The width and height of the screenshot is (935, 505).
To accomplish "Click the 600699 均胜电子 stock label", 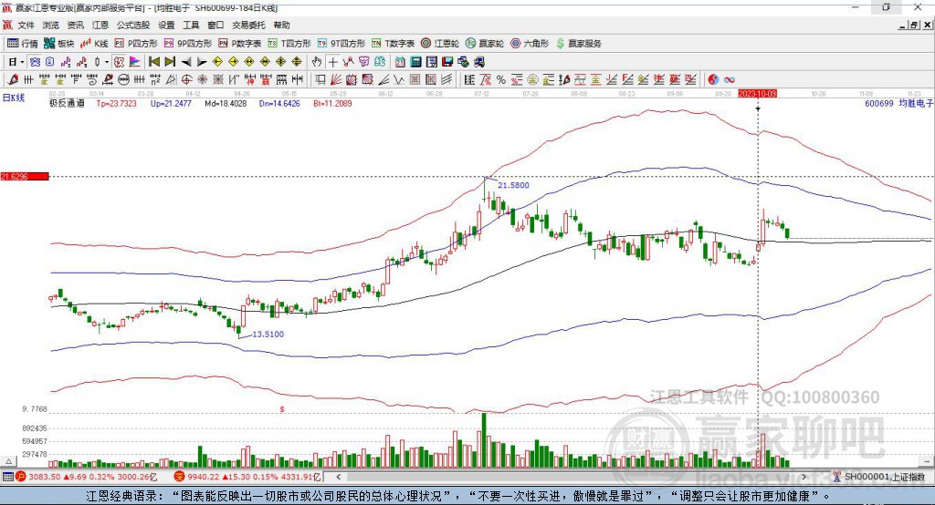I will [898, 104].
